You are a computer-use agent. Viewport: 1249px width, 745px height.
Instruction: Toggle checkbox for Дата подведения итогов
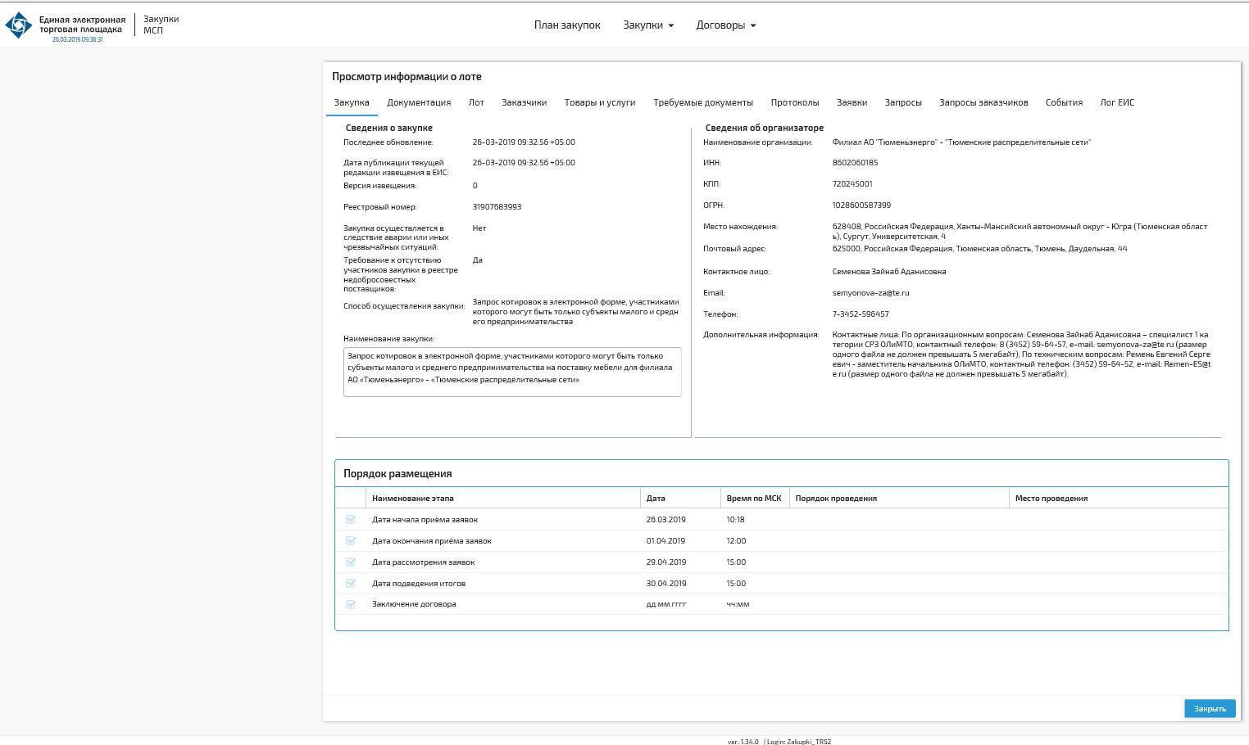(x=351, y=584)
